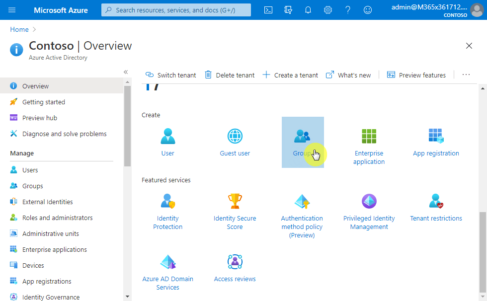The image size is (487, 301).
Task: Open Cloud Shell from the top bar
Action: (268, 10)
